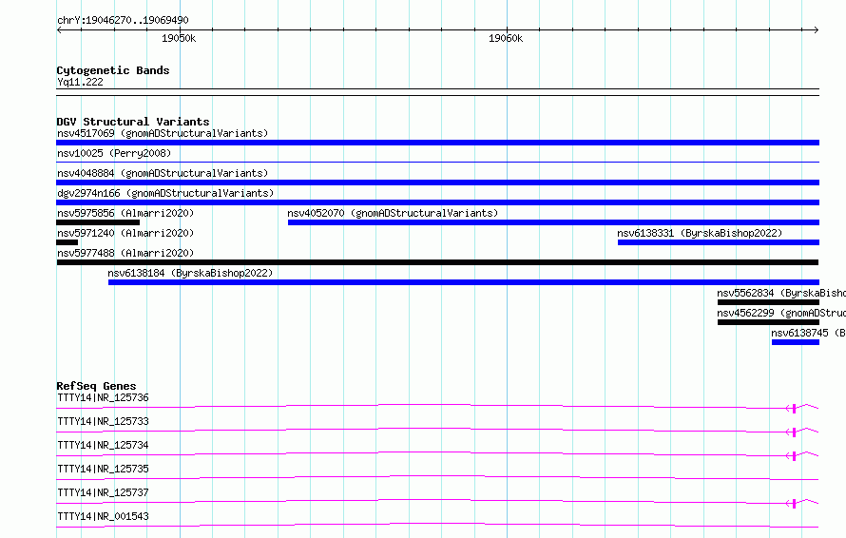Select the nsv10025 (Perry2008) label
This screenshot has width=846, height=538.
point(114,153)
